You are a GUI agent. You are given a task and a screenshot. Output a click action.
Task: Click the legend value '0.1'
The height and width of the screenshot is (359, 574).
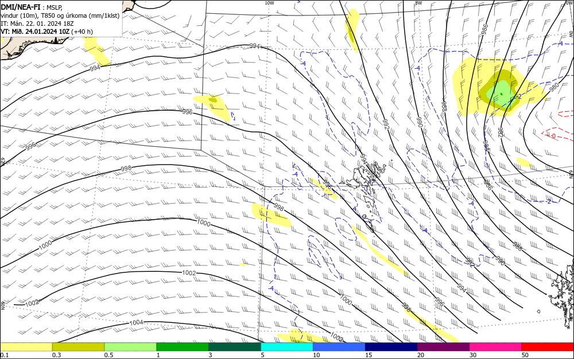[x=5, y=355]
